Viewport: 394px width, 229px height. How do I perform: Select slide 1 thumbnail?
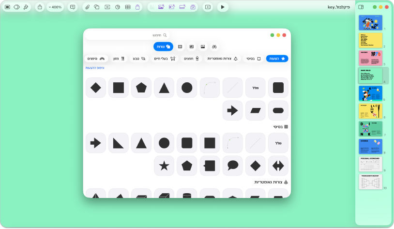coord(370,22)
